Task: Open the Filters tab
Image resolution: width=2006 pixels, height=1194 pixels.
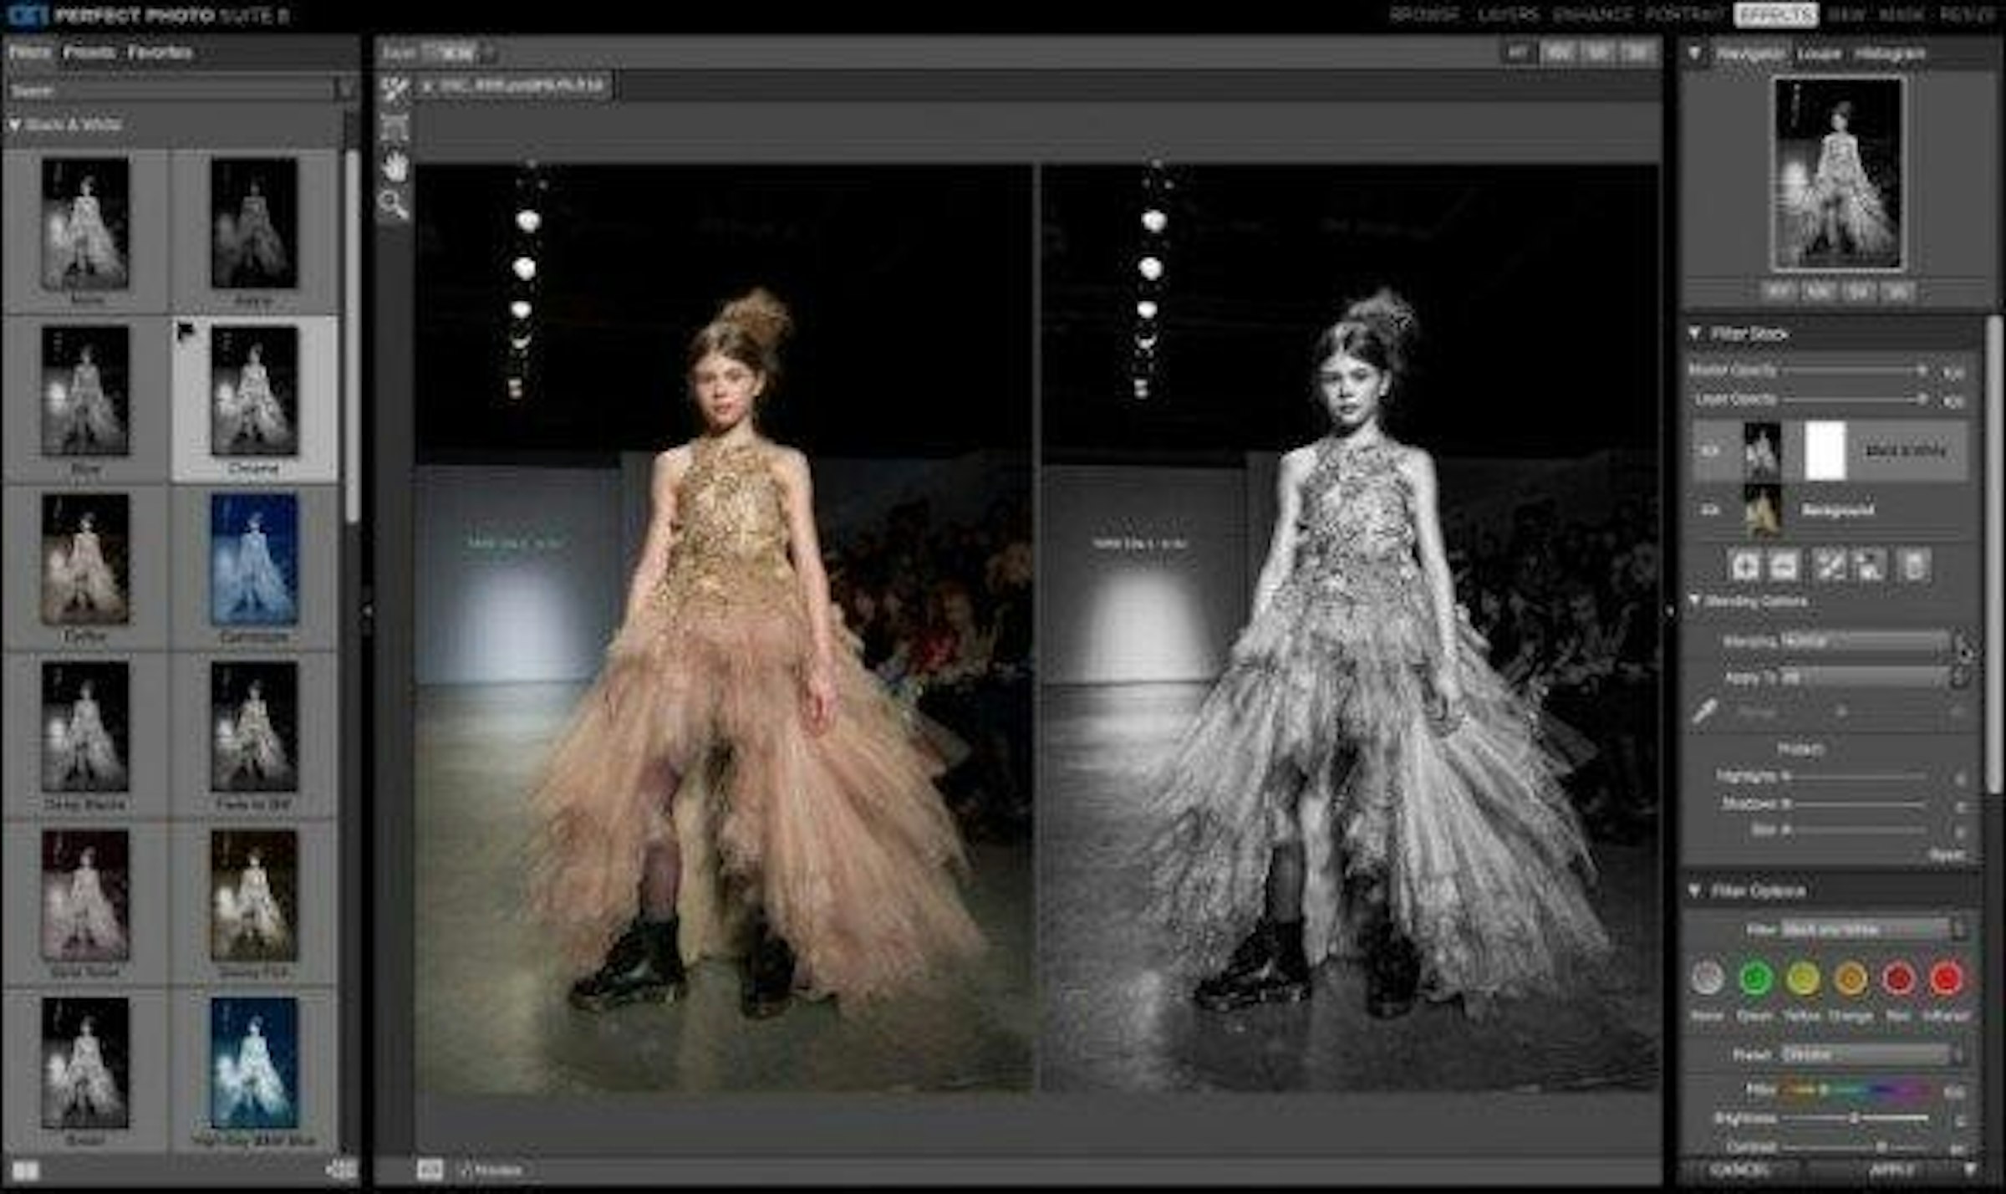Action: pos(30,53)
